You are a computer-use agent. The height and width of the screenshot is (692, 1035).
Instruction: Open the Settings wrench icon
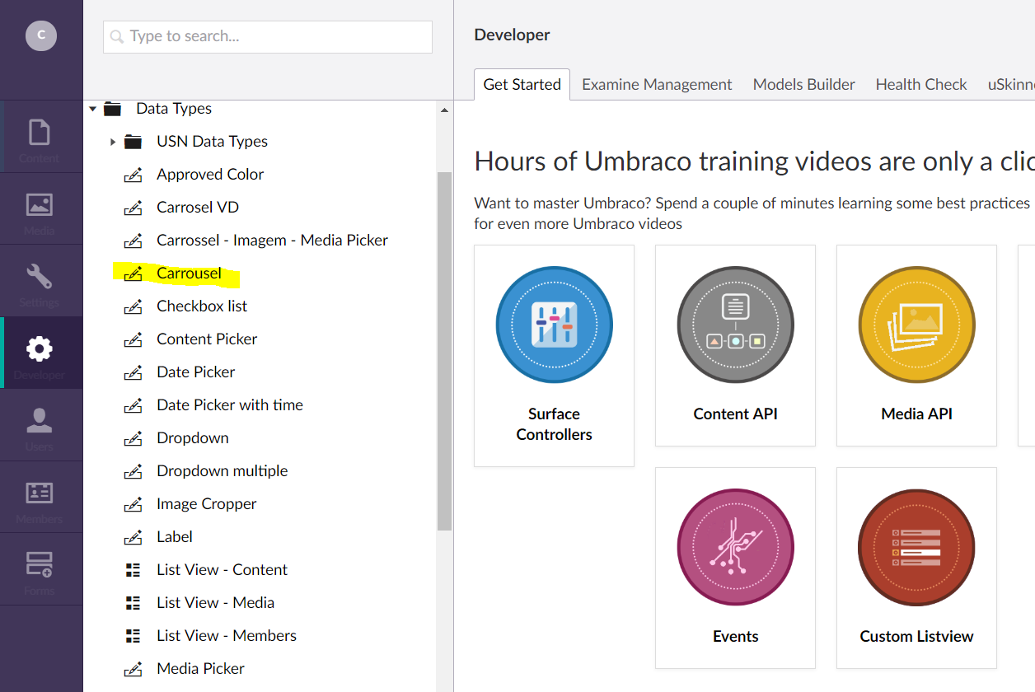click(40, 276)
